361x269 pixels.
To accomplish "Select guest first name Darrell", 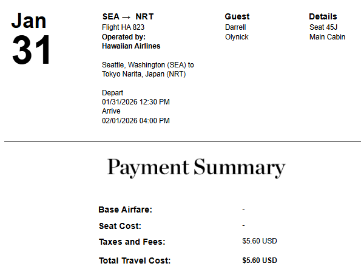I will [x=235, y=27].
